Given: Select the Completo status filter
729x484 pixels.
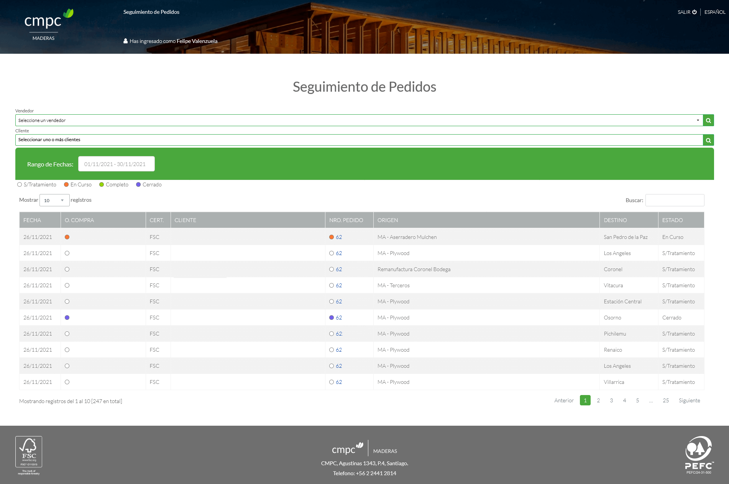Looking at the screenshot, I should click(102, 185).
